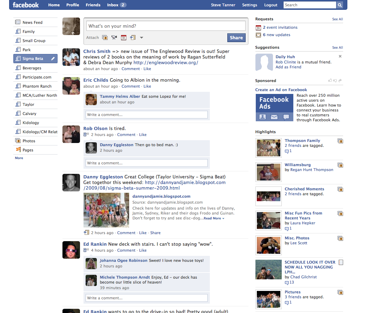Screen dimensions: 367x313
Task: Click the new updates icon in Requests
Action: pos(258,35)
